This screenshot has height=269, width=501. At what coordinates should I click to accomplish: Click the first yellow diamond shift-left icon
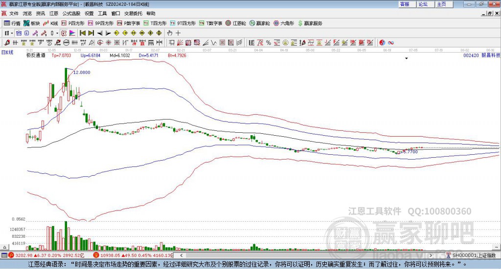pyautogui.click(x=116, y=33)
